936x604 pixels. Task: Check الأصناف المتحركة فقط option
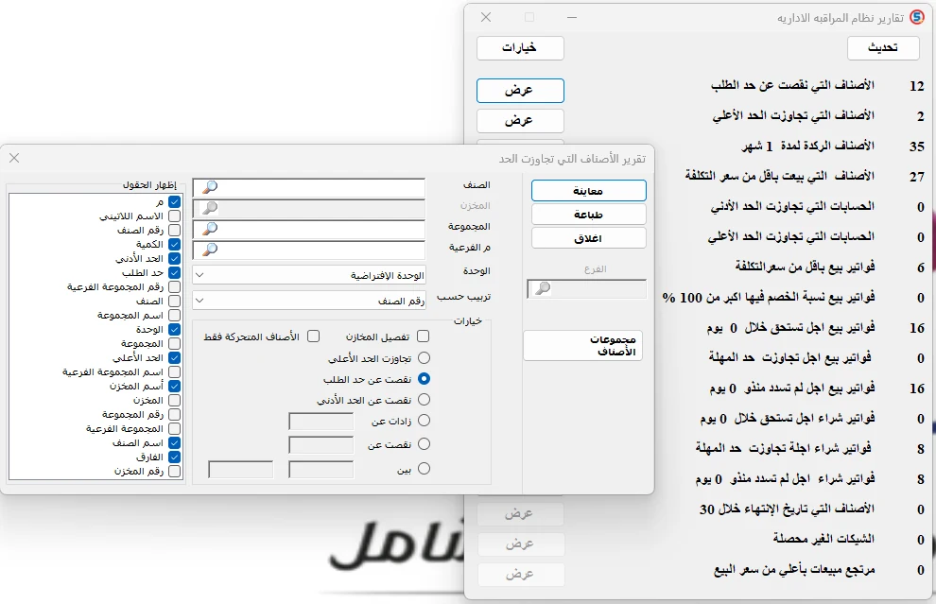tap(313, 337)
